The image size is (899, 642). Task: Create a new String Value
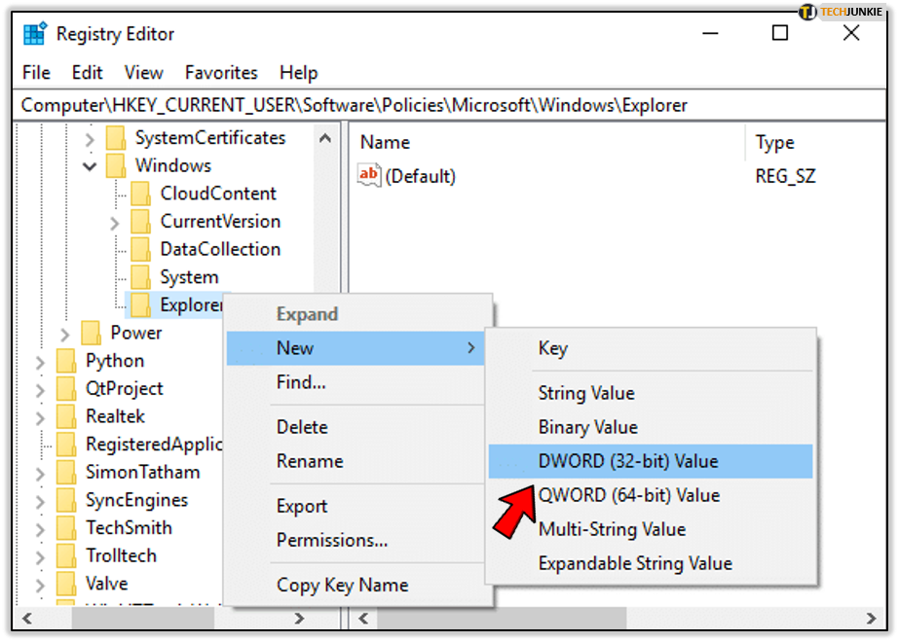tap(651, 393)
